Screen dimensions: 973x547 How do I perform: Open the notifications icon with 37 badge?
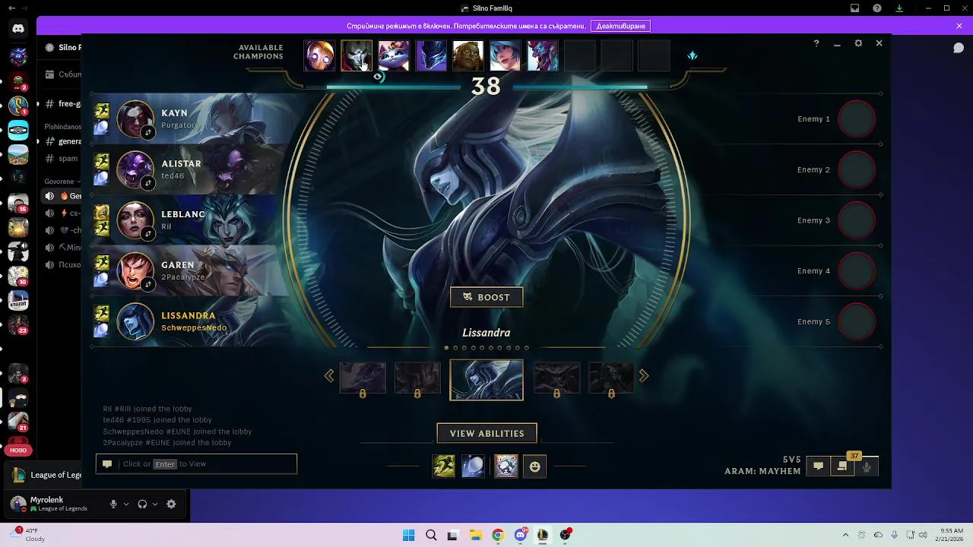pyautogui.click(x=842, y=466)
